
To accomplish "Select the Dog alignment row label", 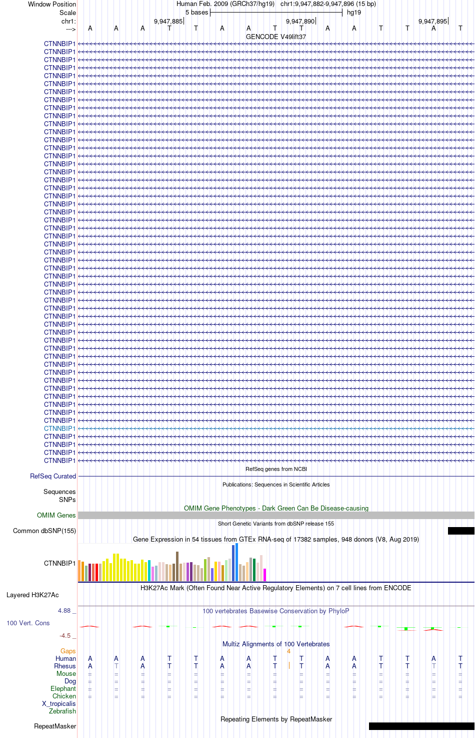I will click(x=70, y=681).
